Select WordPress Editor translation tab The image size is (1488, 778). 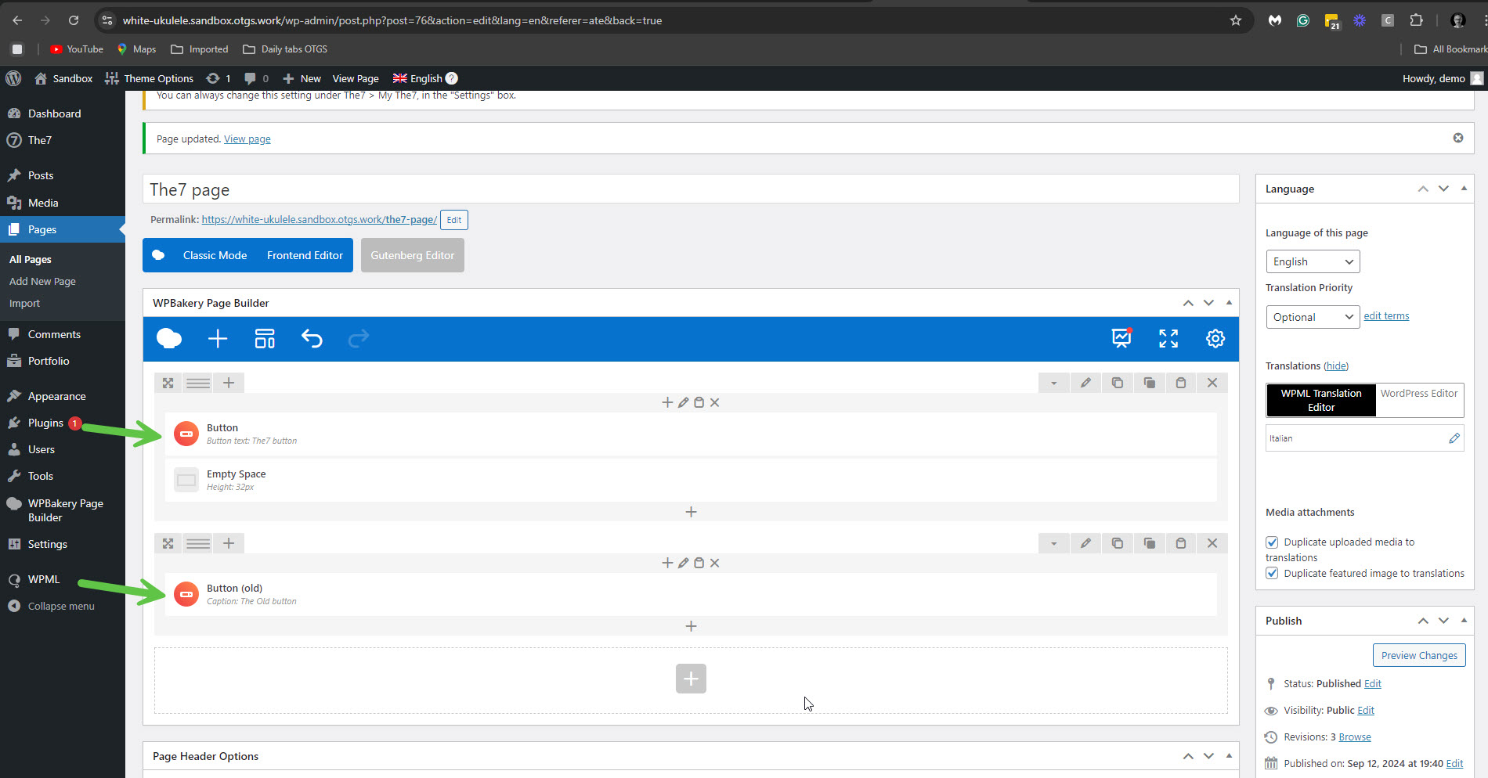pyautogui.click(x=1418, y=394)
